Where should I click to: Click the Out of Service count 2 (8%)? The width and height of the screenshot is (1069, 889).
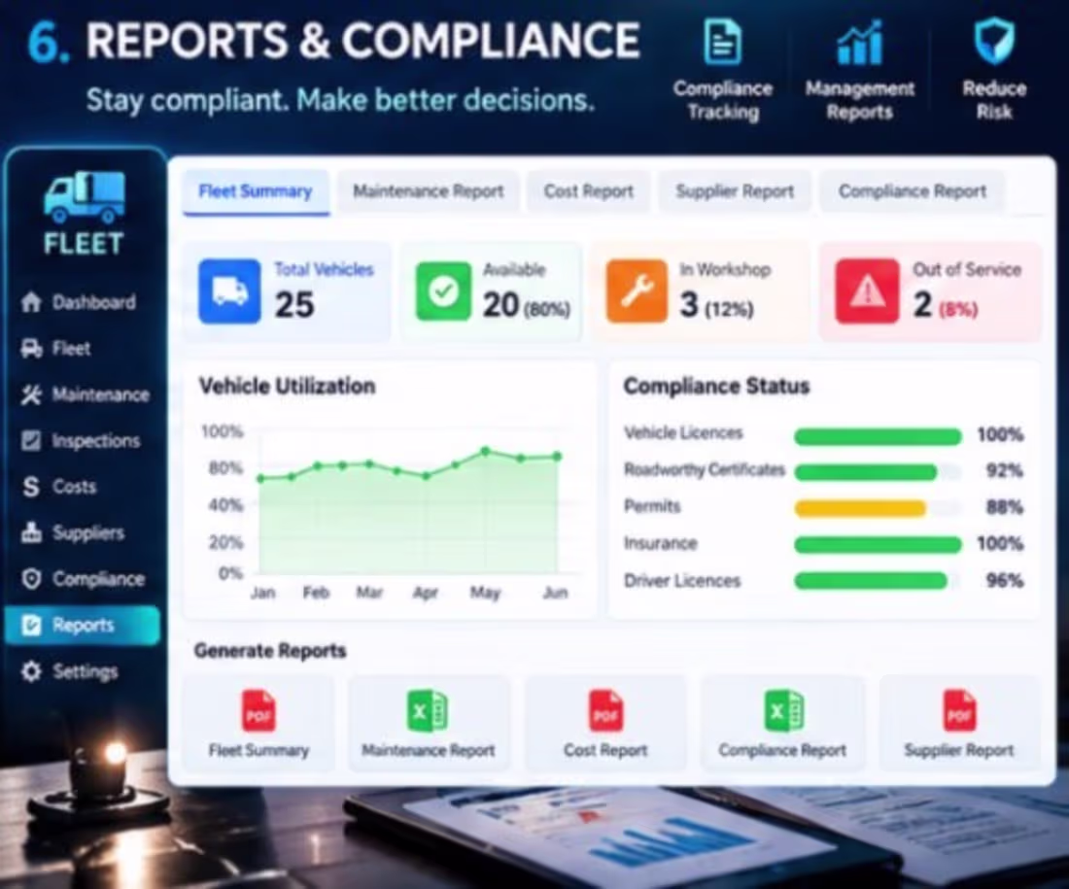946,305
